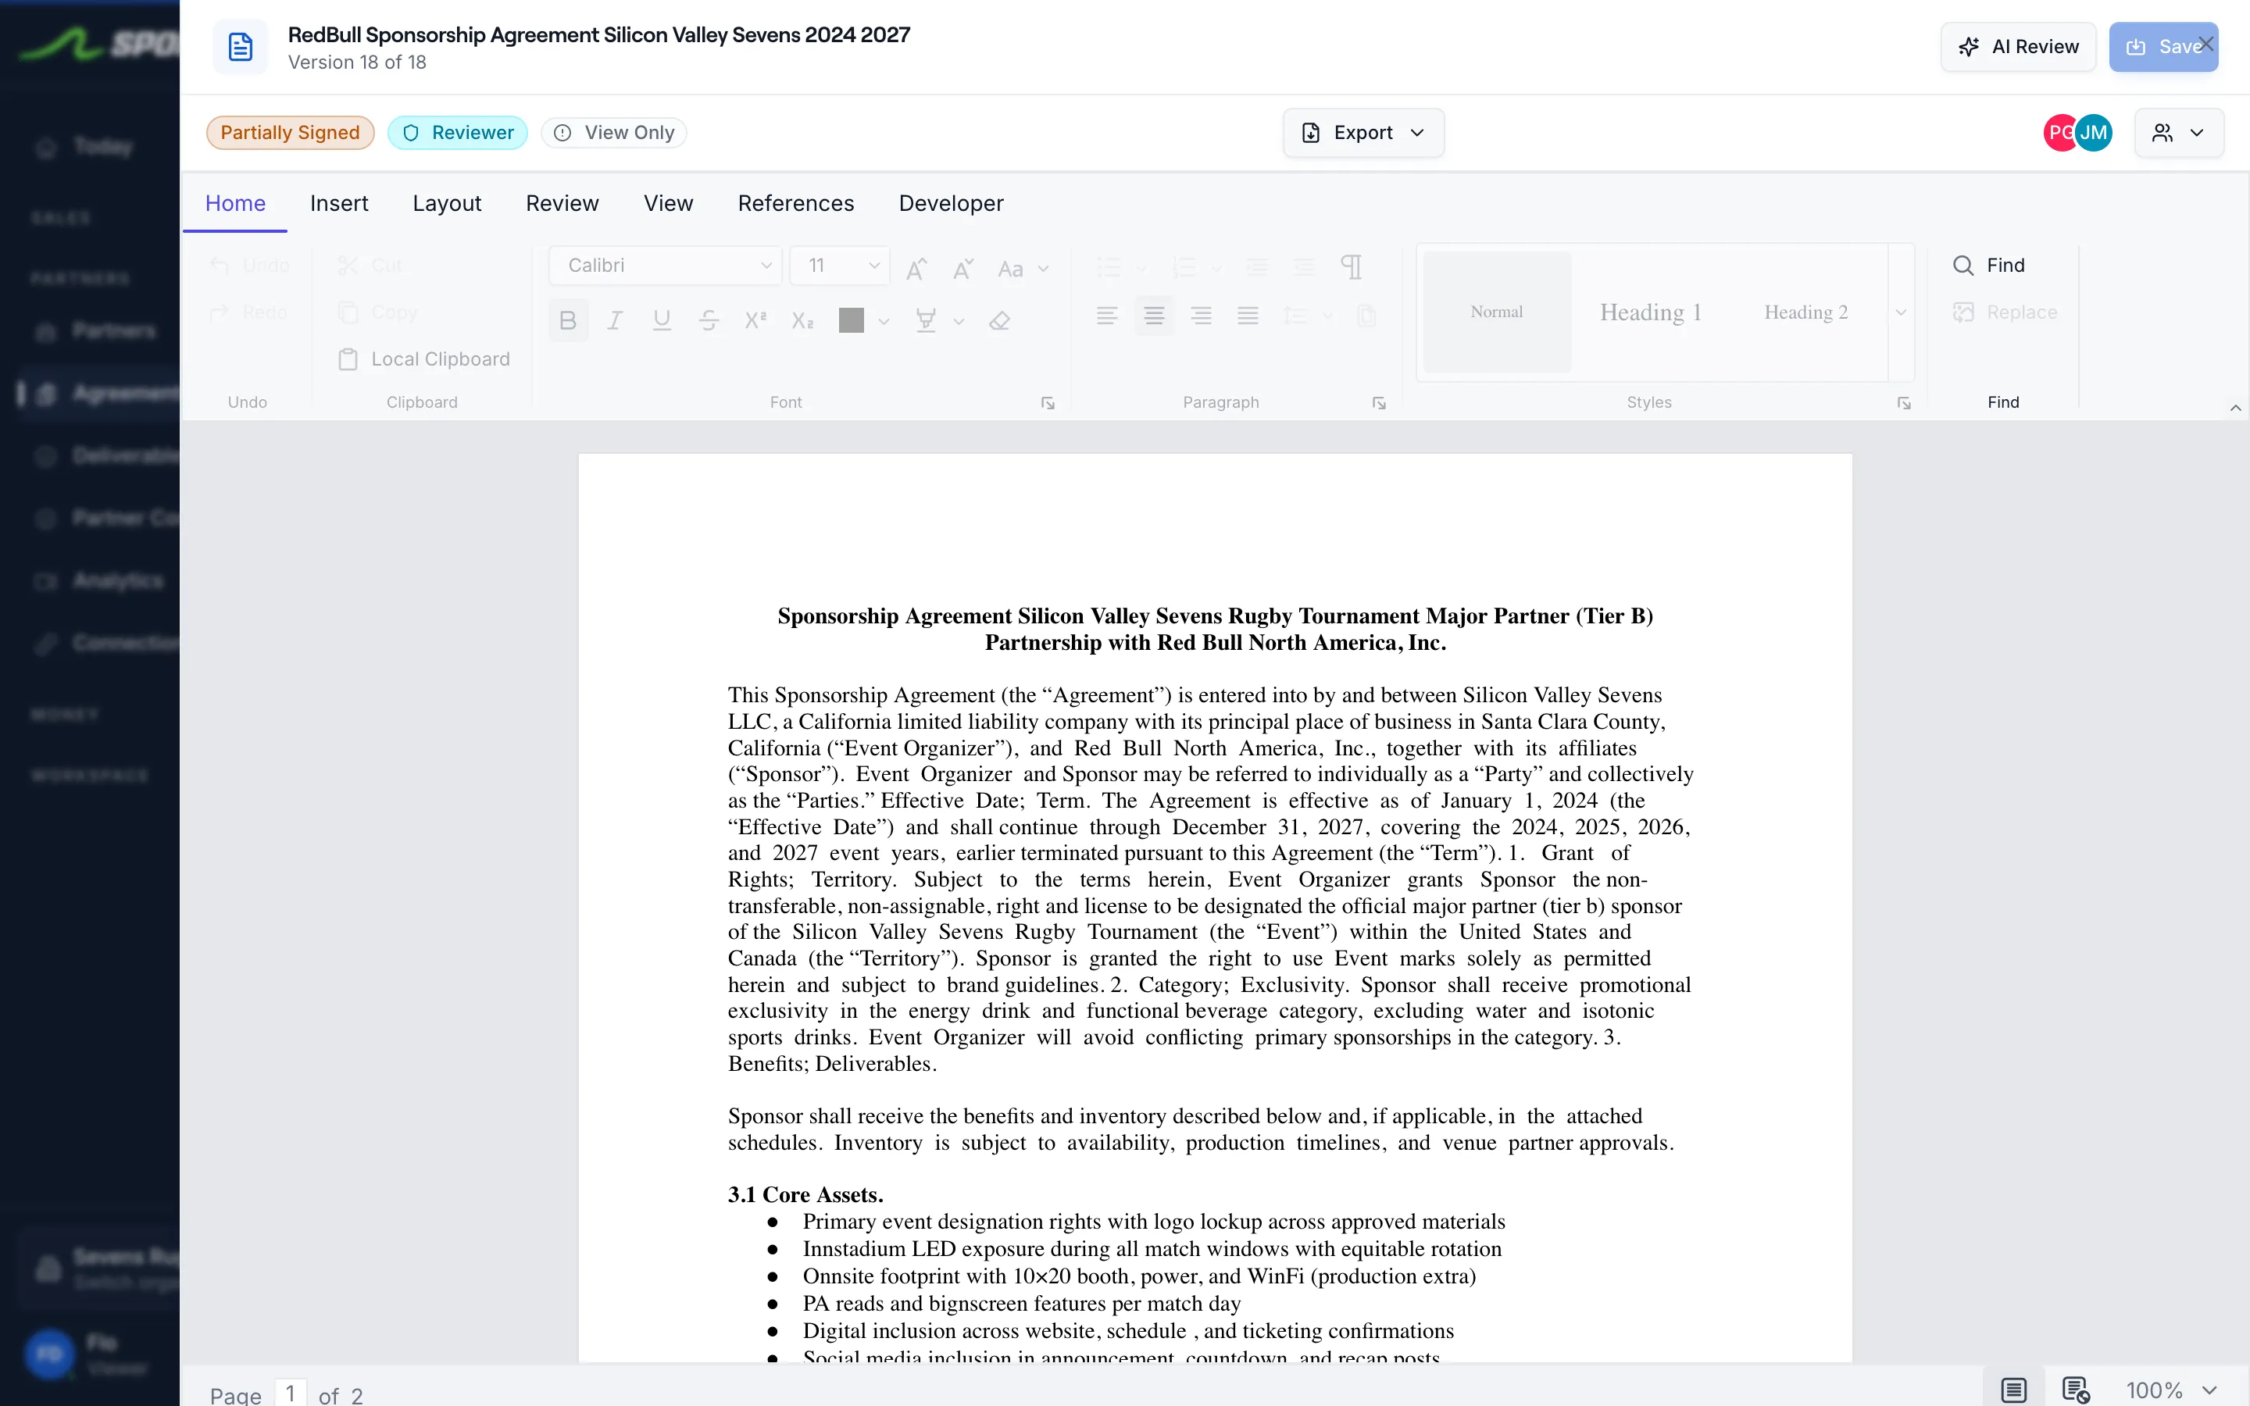
Task: Click the Find button
Action: tap(1989, 265)
